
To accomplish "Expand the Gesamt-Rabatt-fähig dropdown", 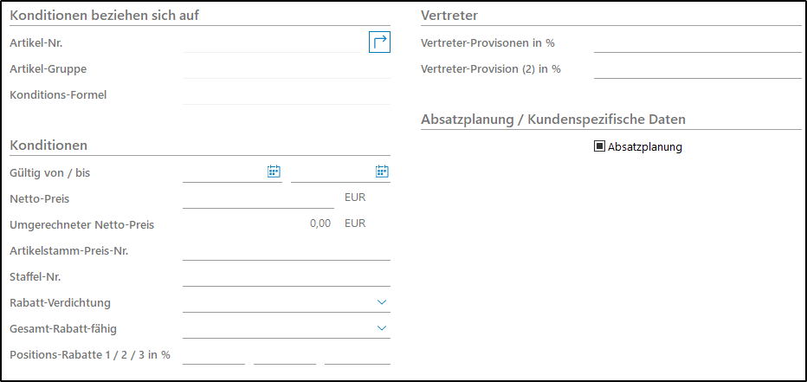I will [382, 327].
